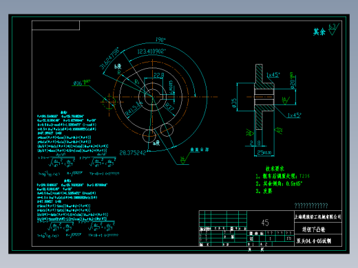Click the 双头04.4-05试制 drawing number
The image size is (358, 268).
coord(313,241)
